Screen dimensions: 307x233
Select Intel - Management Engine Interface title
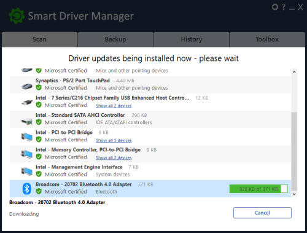tap(79, 167)
